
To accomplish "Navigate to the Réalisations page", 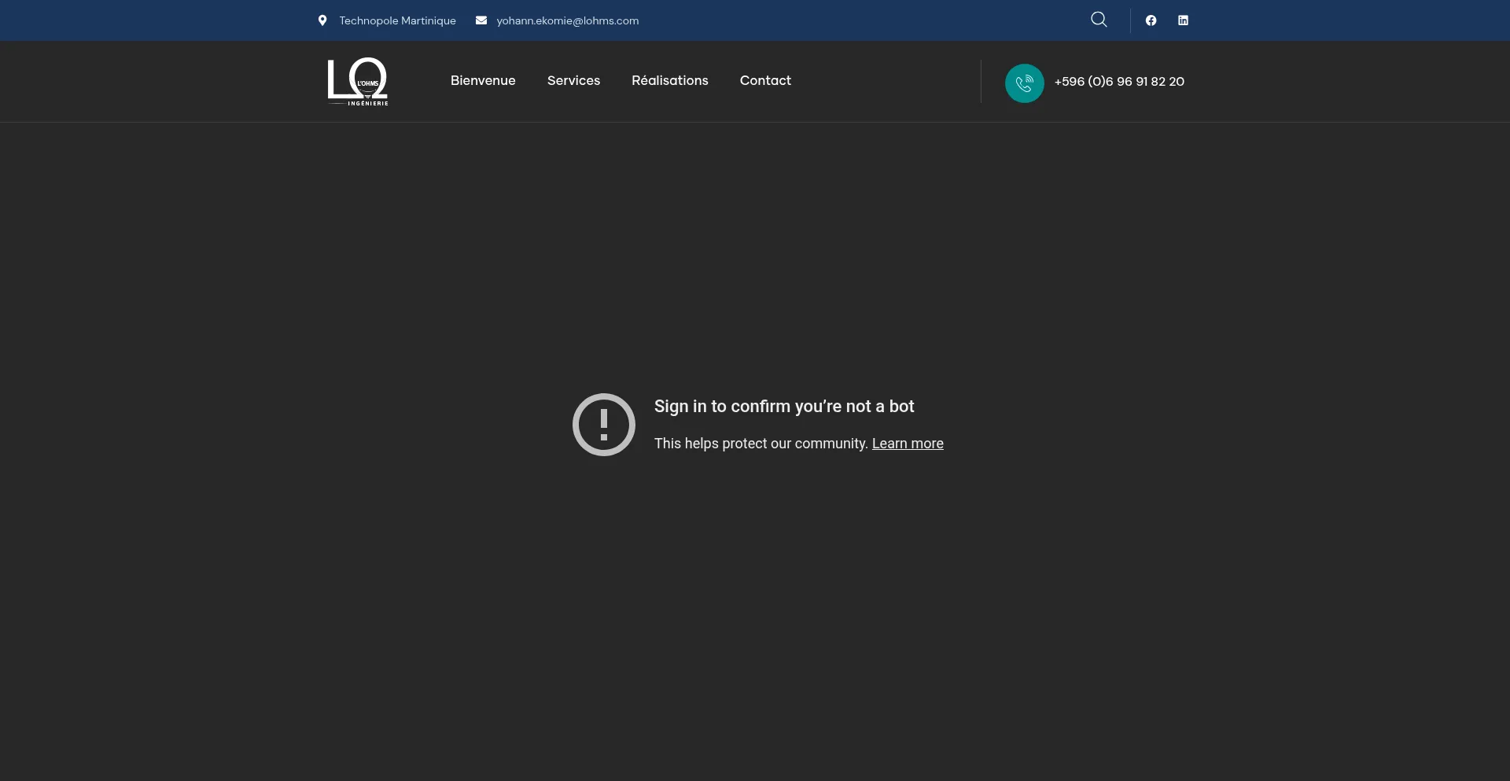I will [x=669, y=80].
